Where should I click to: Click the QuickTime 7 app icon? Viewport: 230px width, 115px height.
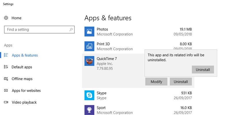[89, 61]
